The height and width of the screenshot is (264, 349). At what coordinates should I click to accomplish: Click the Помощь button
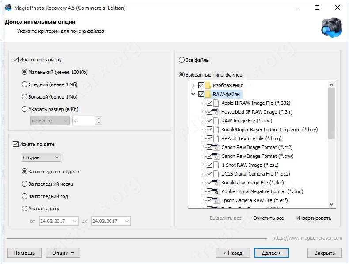pyautogui.click(x=24, y=253)
